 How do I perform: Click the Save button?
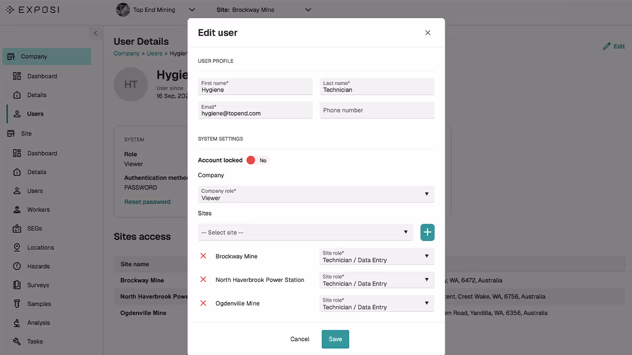click(335, 339)
